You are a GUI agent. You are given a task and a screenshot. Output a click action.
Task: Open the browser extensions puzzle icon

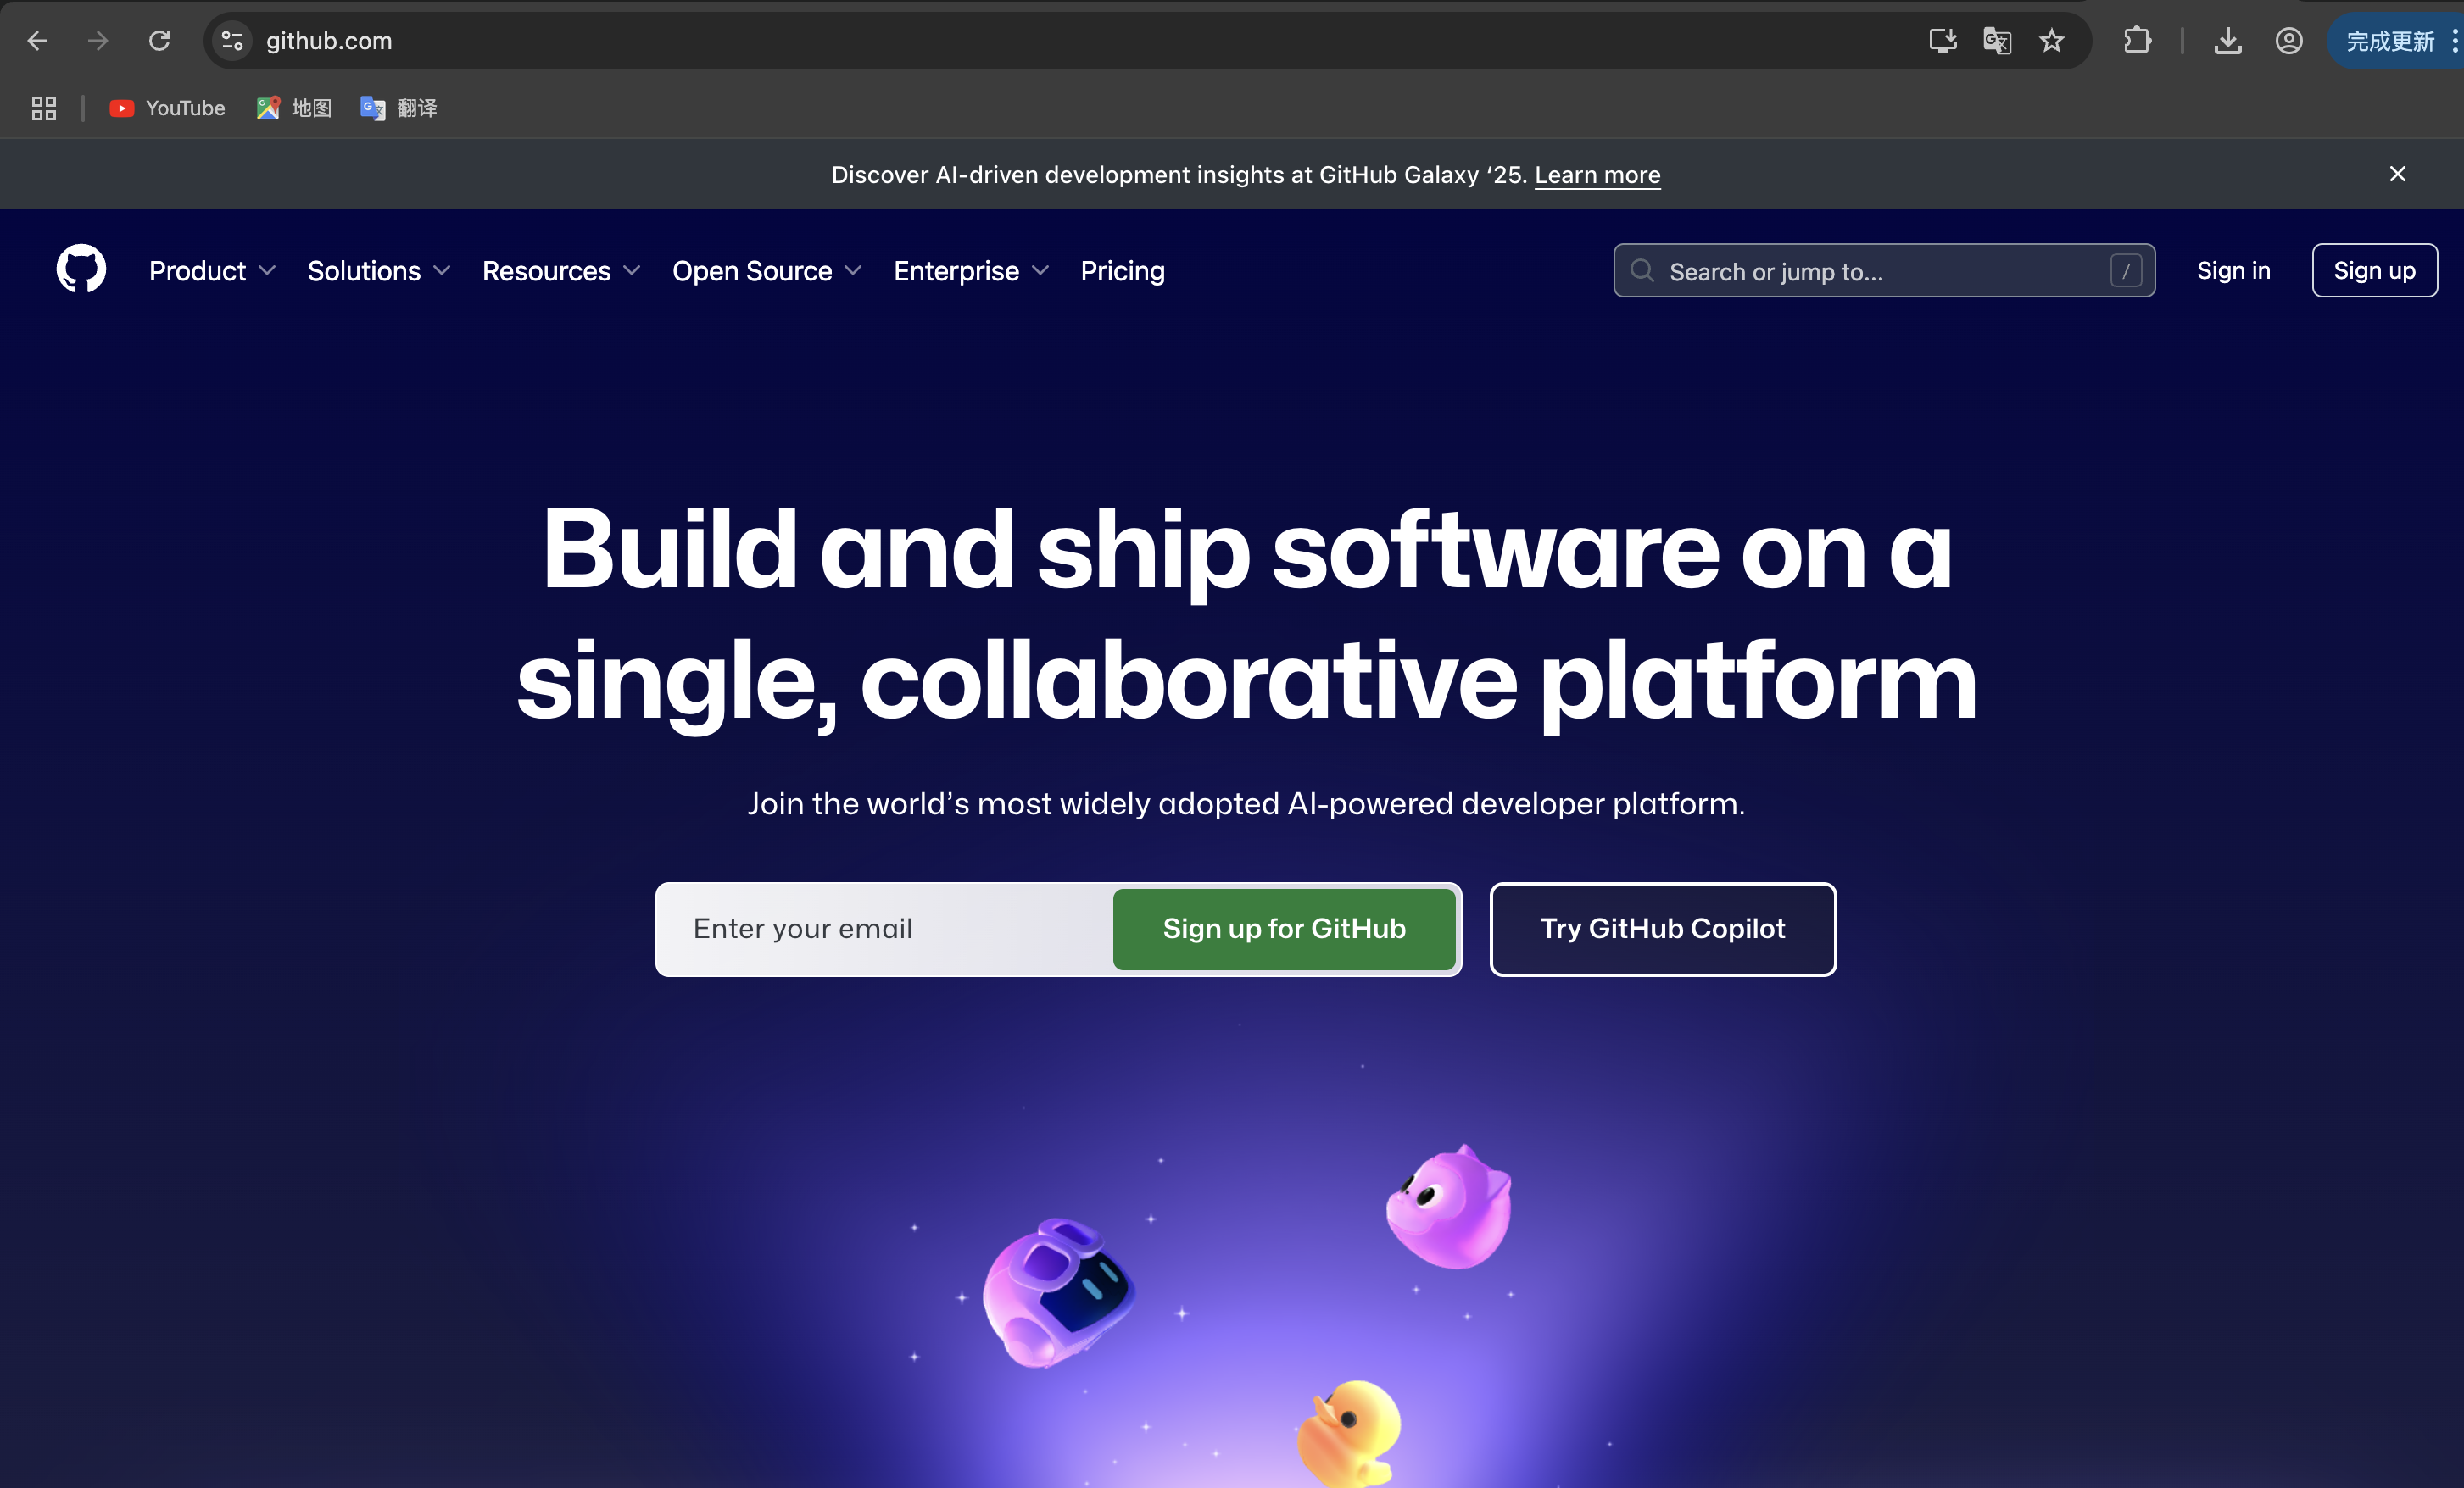click(x=2136, y=41)
